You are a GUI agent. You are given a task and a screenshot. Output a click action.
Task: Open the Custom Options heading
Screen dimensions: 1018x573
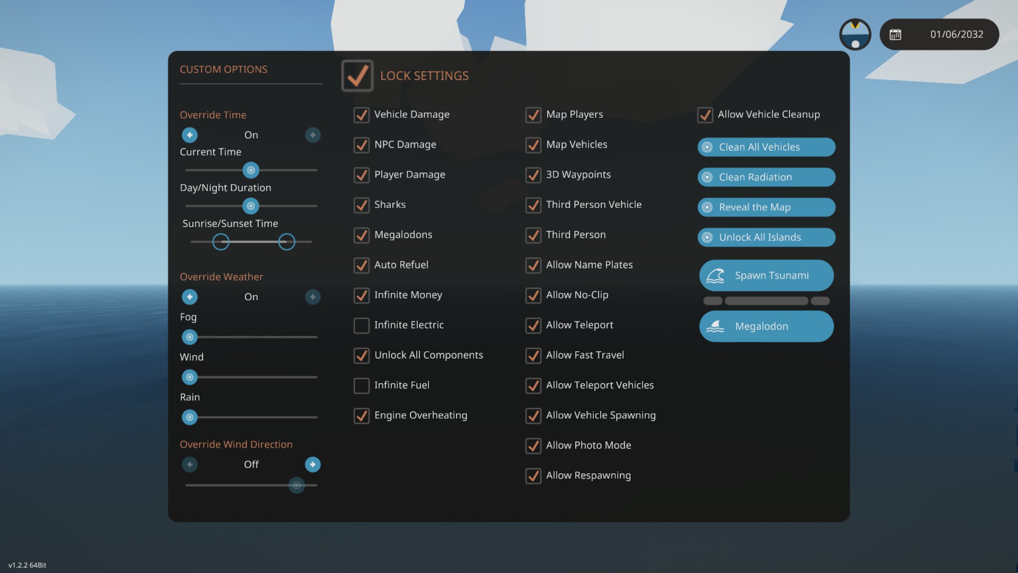coord(223,70)
